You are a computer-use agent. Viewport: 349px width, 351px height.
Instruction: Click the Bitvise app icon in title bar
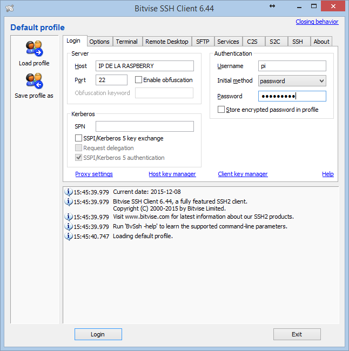click(x=10, y=9)
